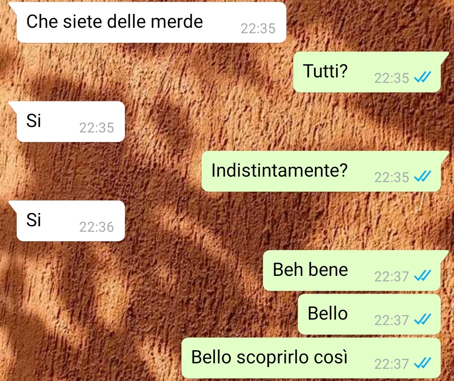Click the 22:35 timestamp beside "Indistintamente?"

[391, 177]
